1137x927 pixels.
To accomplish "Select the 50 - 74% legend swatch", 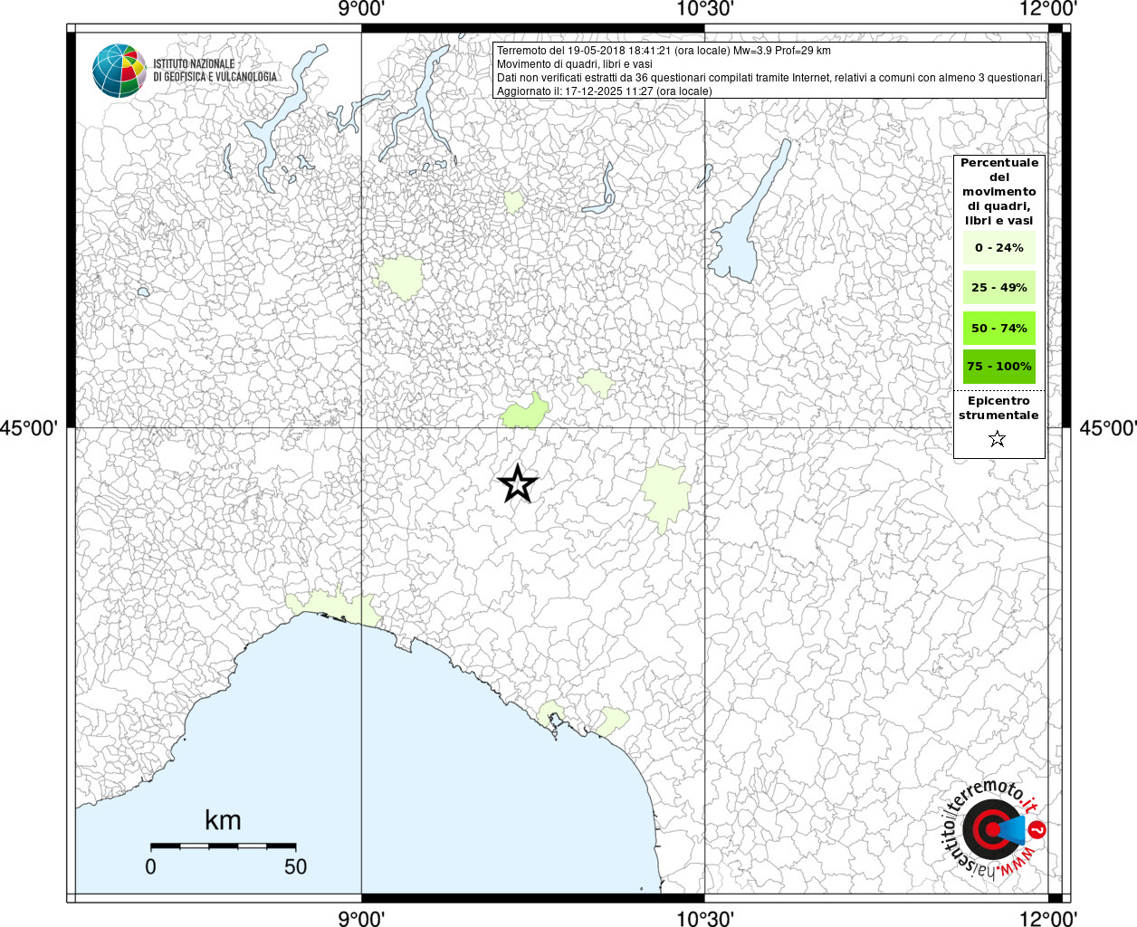I will coord(999,328).
